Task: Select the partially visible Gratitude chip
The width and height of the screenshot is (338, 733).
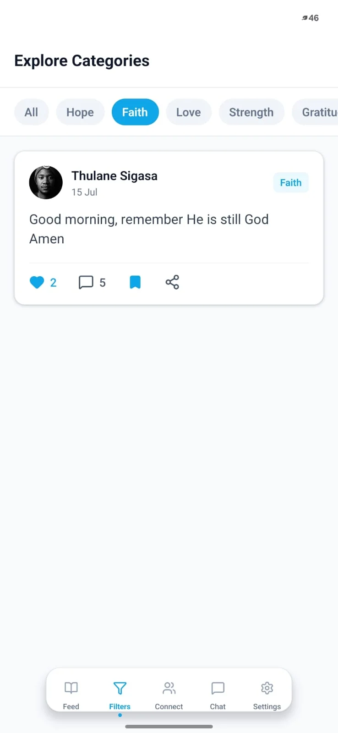Action: click(316, 112)
